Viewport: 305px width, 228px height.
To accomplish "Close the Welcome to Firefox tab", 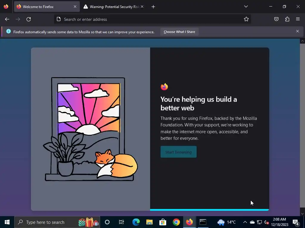I will [75, 7].
